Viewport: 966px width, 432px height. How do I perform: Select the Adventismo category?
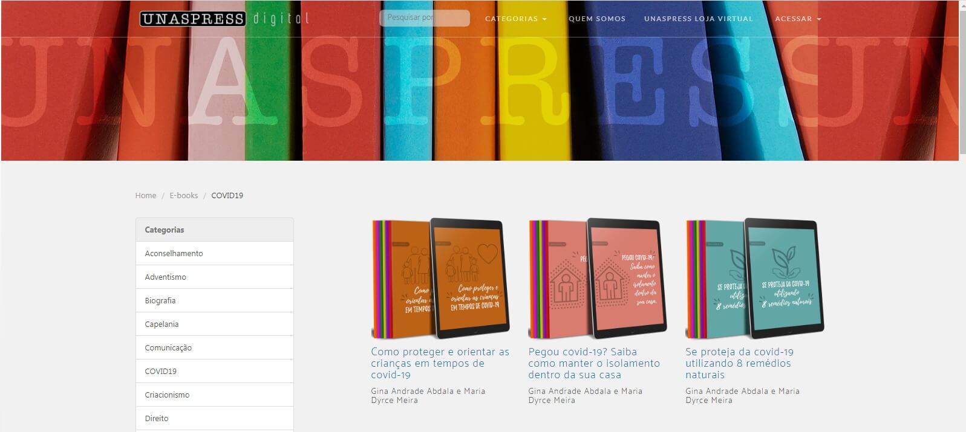coord(215,277)
